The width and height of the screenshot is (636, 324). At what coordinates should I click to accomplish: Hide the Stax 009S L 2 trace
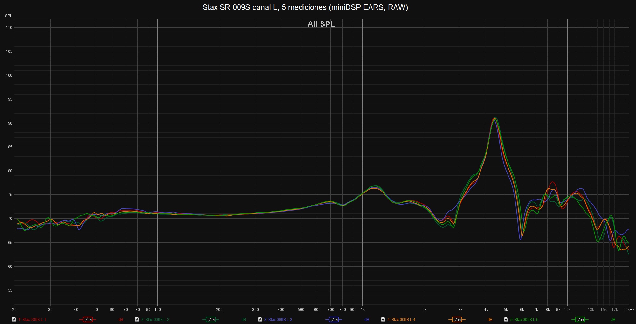[x=137, y=319]
